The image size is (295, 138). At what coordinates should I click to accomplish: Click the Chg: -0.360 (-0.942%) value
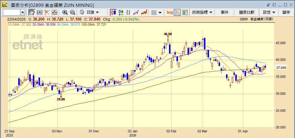point(121,19)
